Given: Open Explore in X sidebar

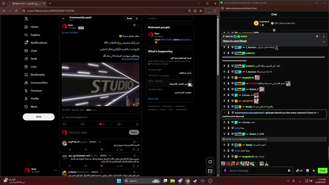Looking at the screenshot, I should (32, 35).
